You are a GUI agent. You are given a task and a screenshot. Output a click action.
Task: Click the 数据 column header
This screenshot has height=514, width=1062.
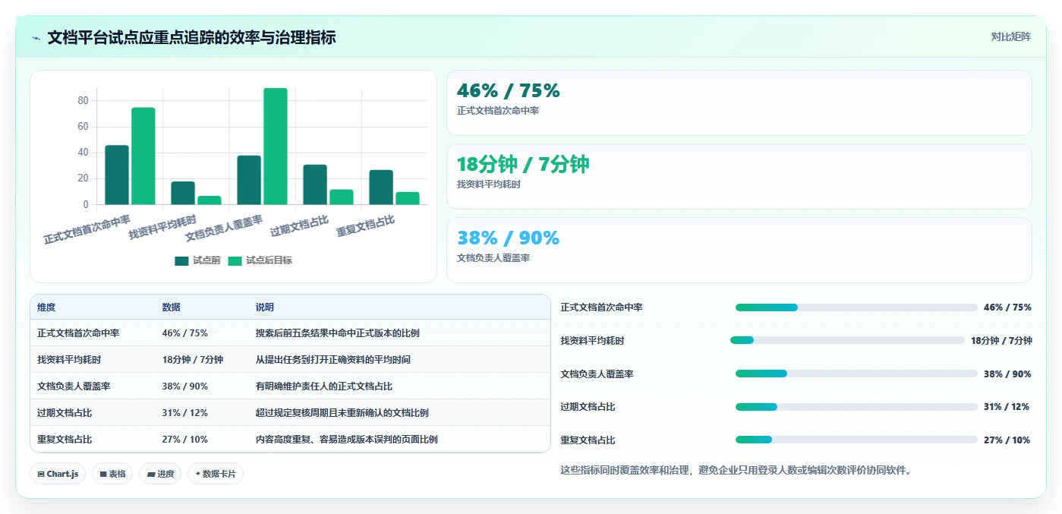click(x=171, y=307)
